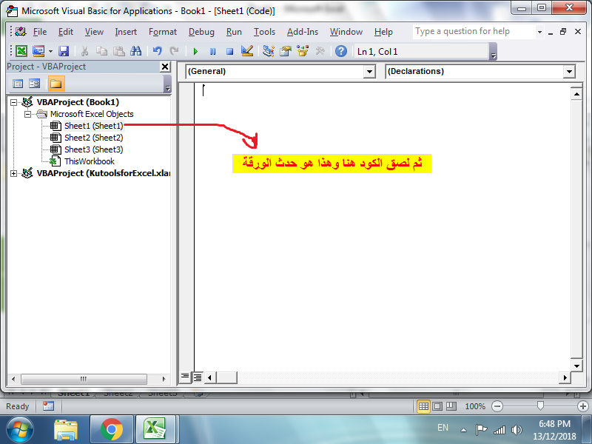This screenshot has height=444, width=592.
Task: Click the Copy toolbar icon
Action: click(101, 51)
